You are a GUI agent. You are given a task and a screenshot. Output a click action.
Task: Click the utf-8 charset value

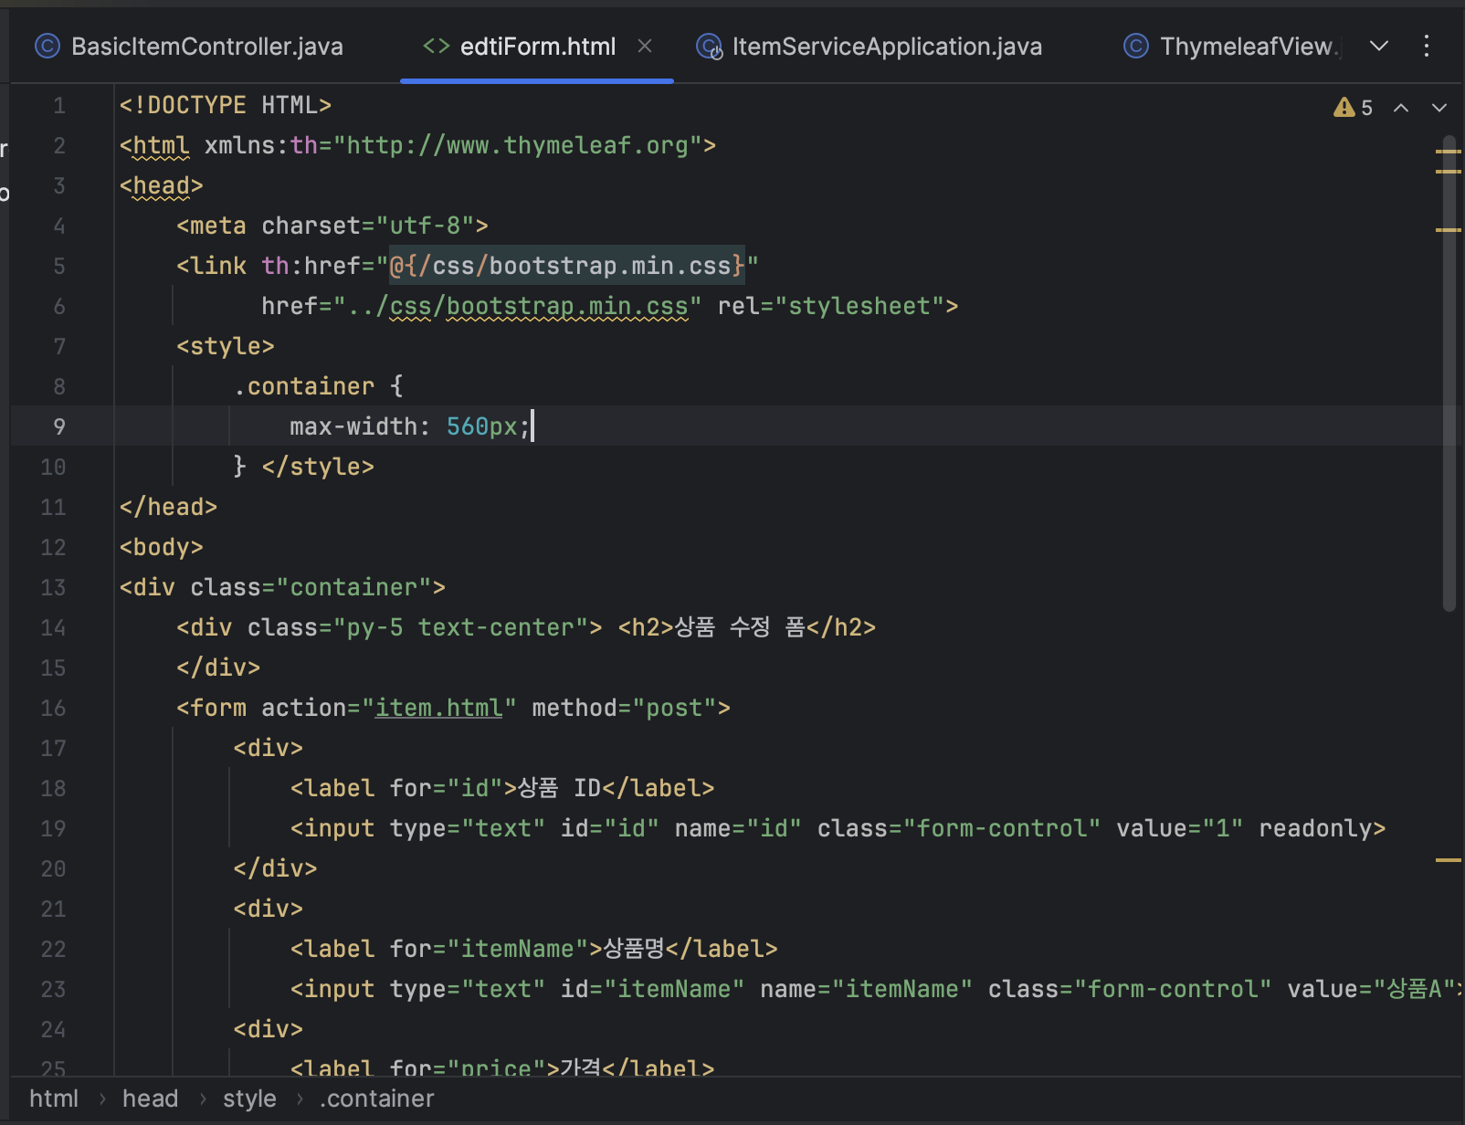click(x=426, y=226)
